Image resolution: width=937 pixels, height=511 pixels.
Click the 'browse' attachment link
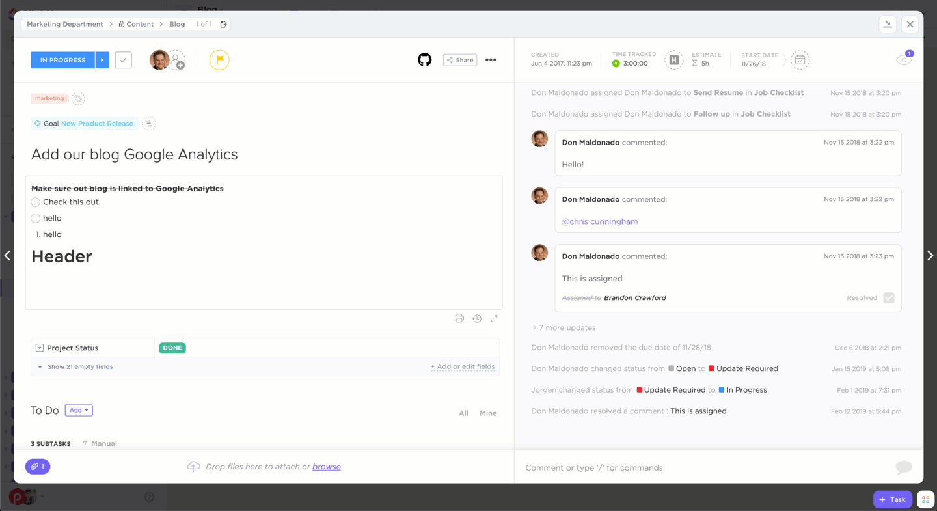(326, 467)
